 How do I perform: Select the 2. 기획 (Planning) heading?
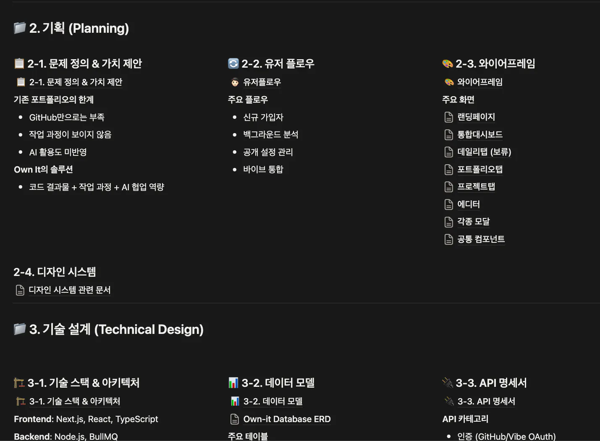pos(79,28)
